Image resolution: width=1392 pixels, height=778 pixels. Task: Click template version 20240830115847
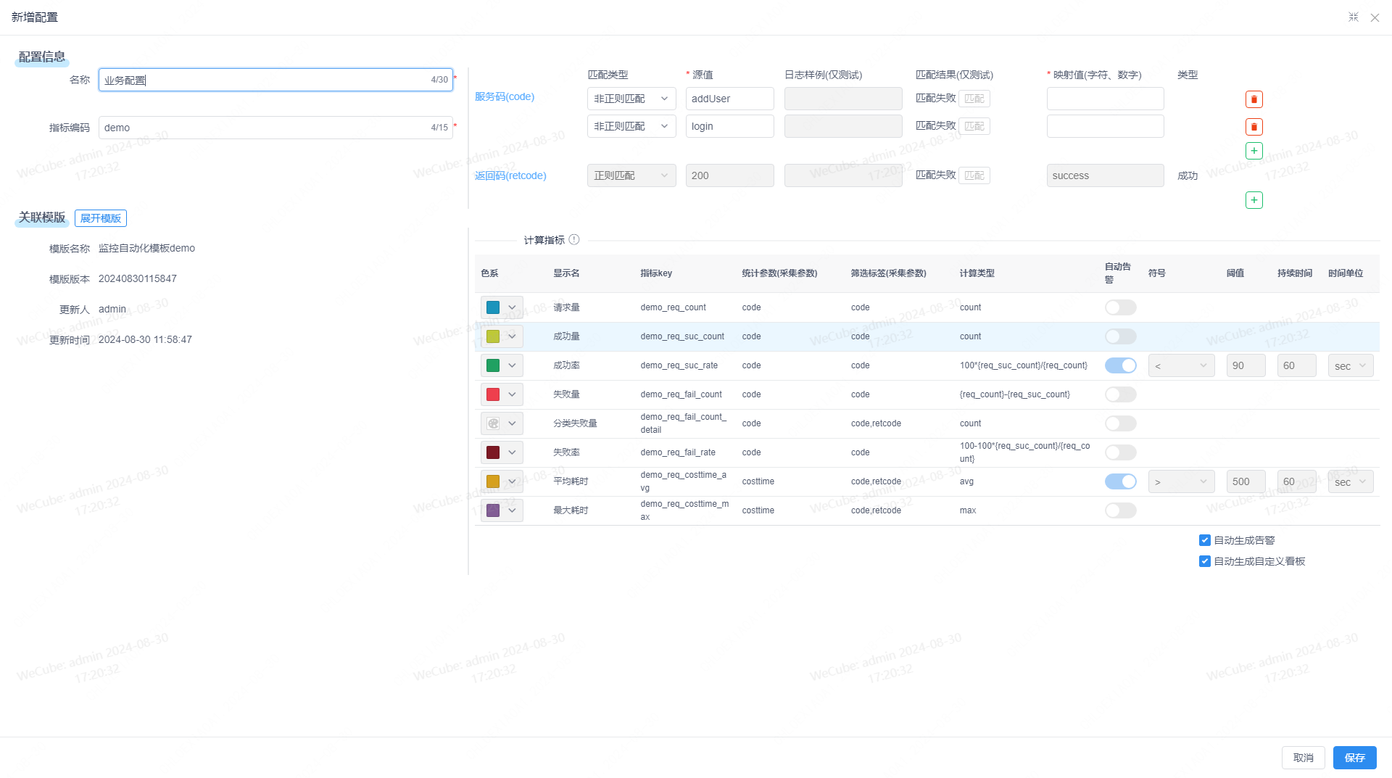(x=138, y=278)
